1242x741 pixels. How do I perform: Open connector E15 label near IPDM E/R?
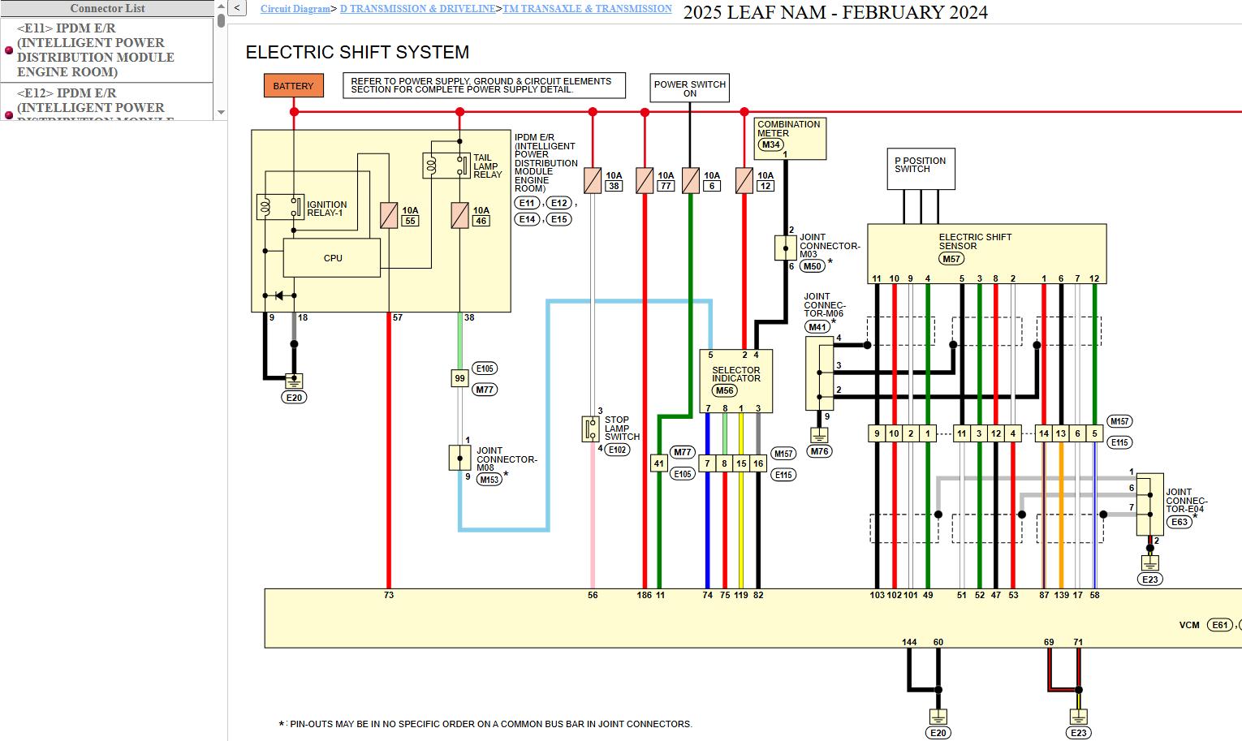[x=559, y=219]
